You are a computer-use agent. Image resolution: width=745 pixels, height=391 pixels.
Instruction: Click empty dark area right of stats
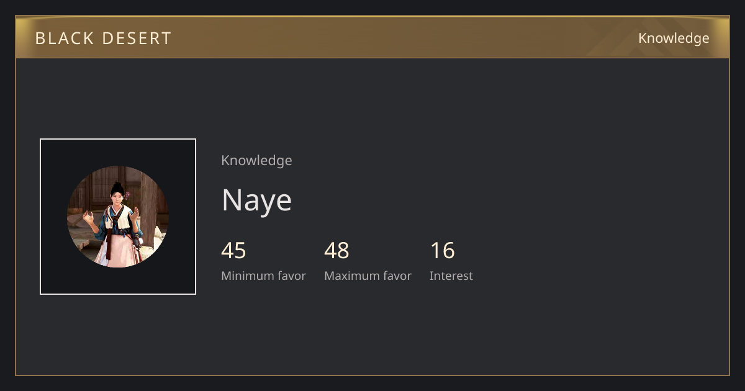coord(596,261)
